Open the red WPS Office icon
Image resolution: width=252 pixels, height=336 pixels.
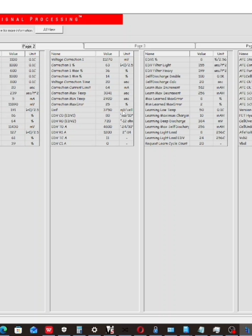pyautogui.click(x=49, y=330)
